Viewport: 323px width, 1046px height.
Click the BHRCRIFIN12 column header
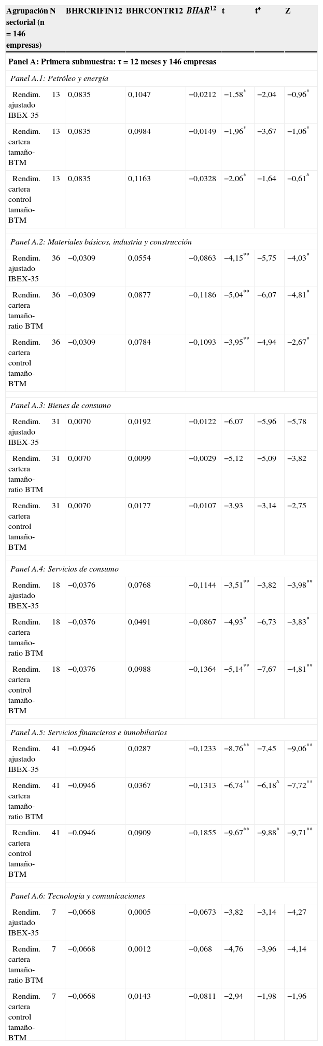(x=94, y=10)
